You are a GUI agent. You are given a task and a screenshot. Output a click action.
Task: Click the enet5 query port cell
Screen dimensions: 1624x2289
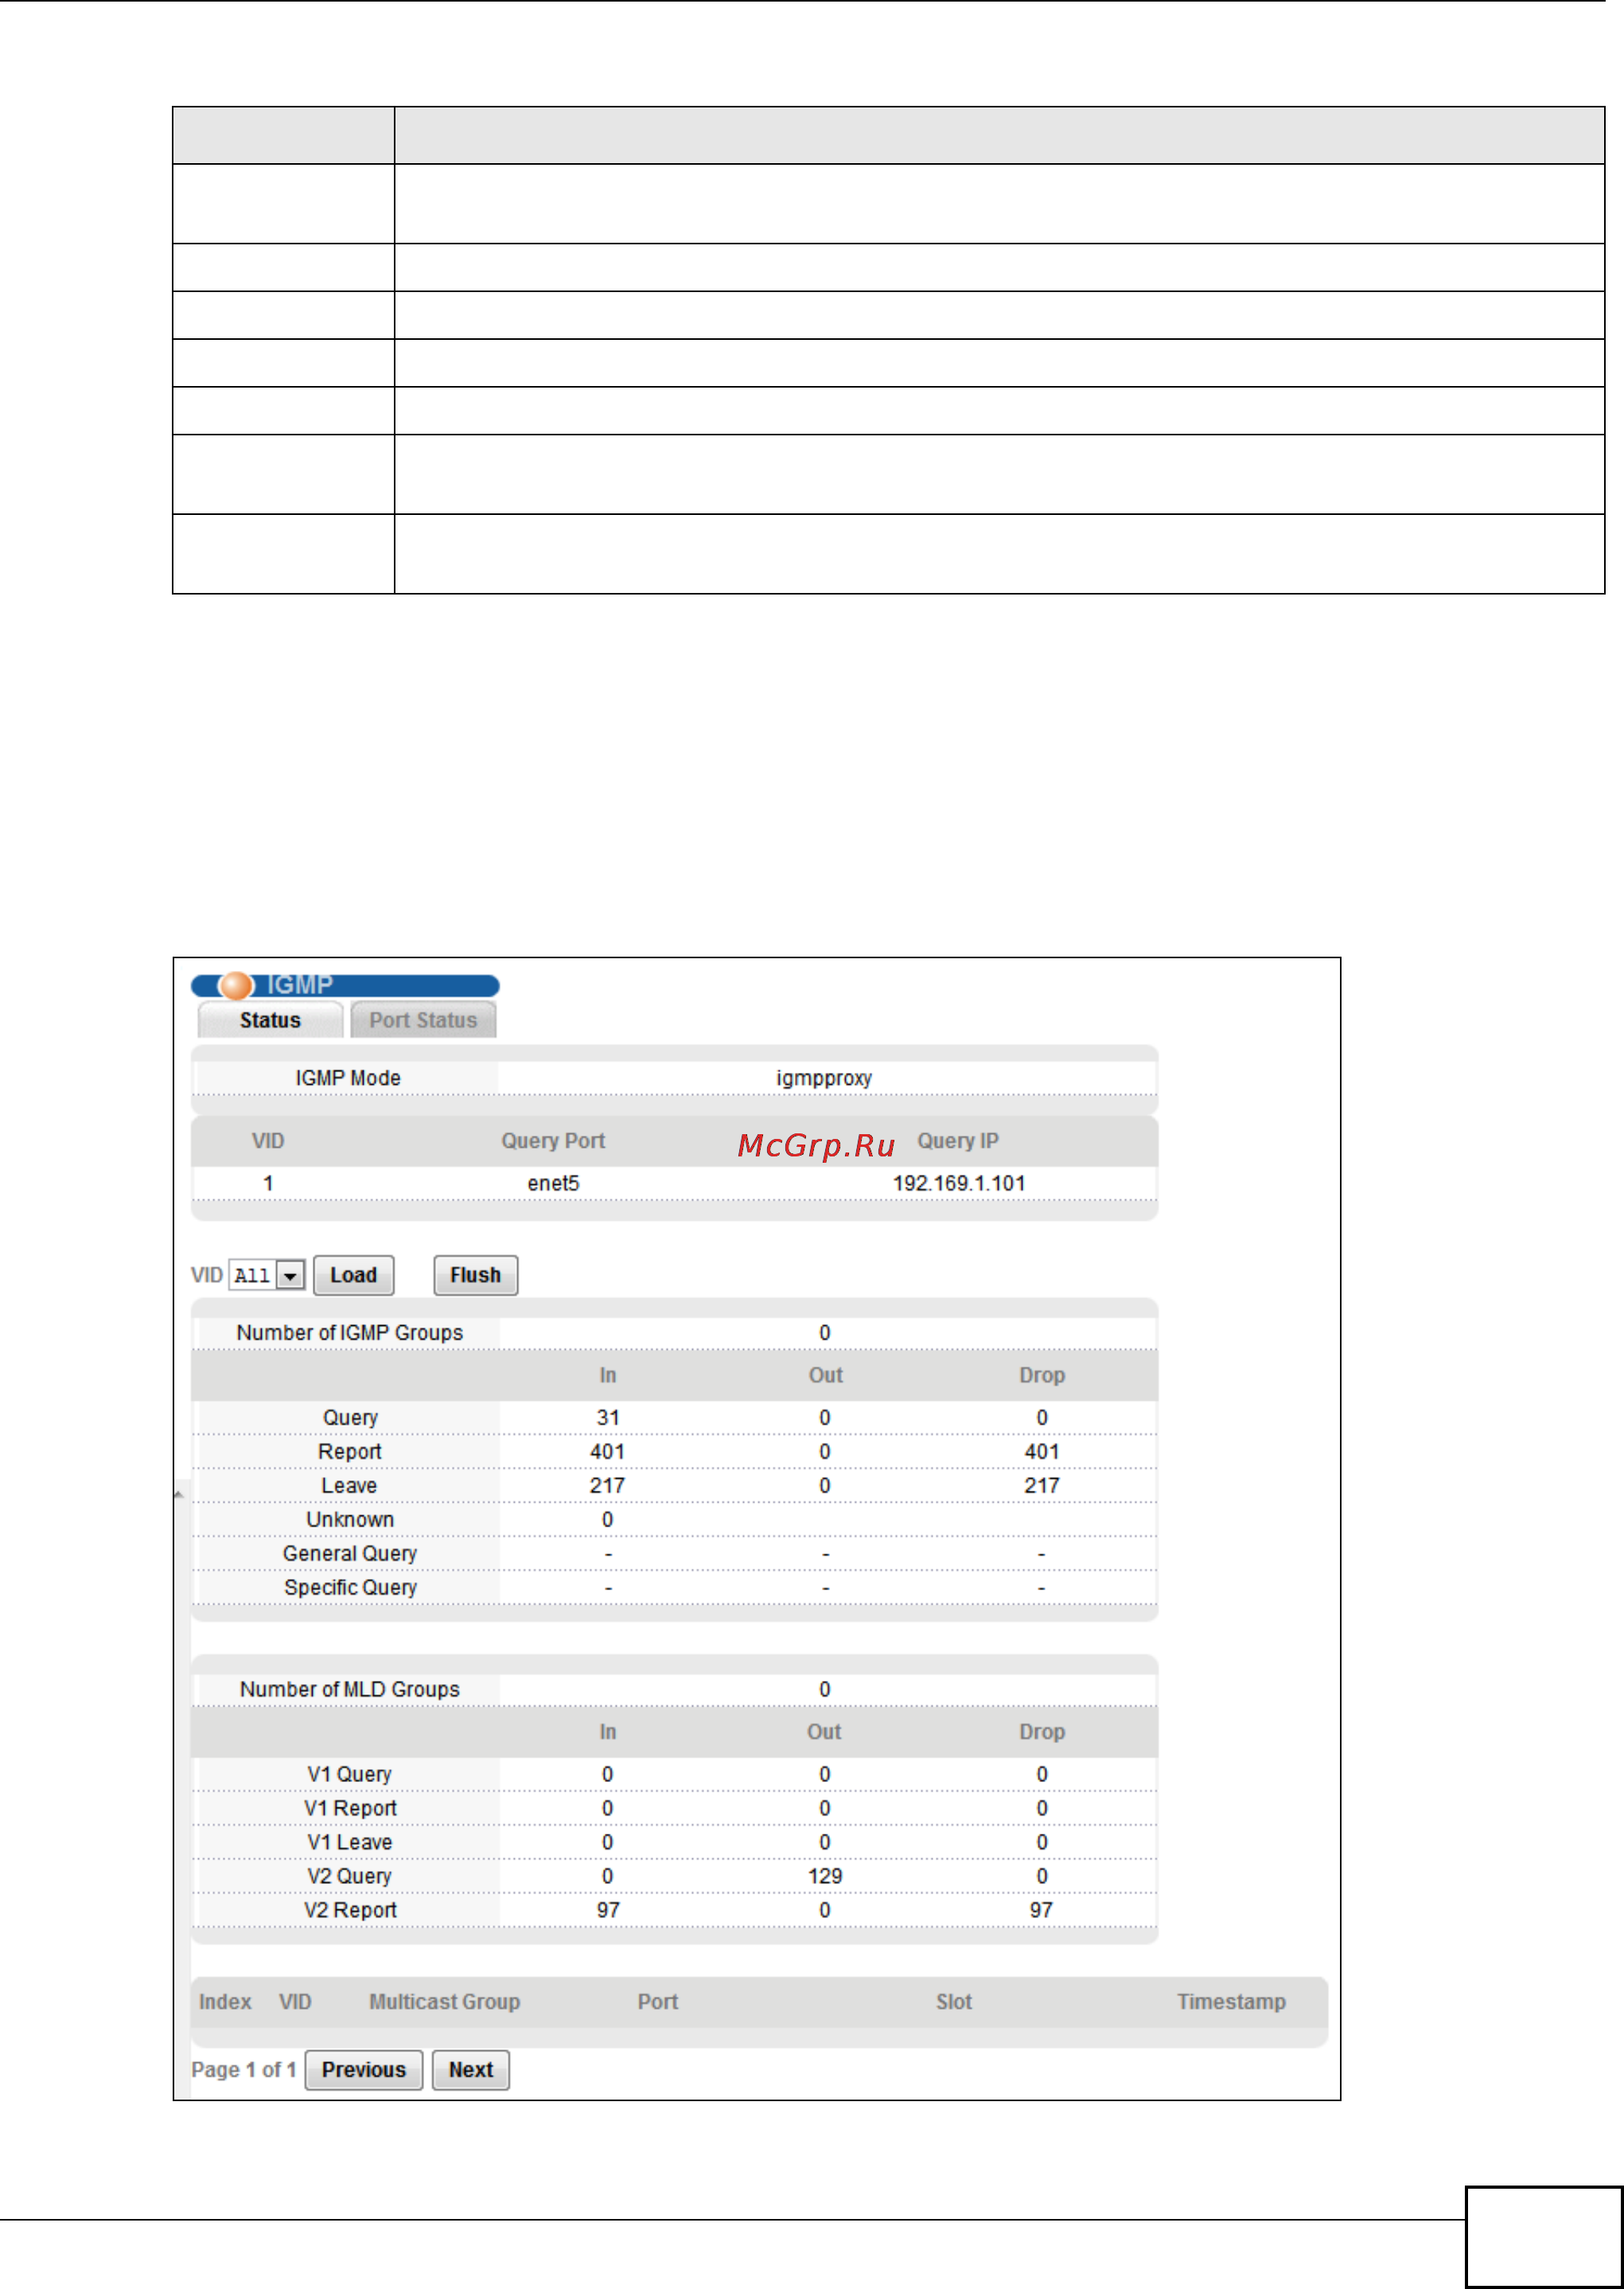(x=553, y=1183)
